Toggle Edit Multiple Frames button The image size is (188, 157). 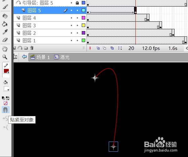coord(112,48)
